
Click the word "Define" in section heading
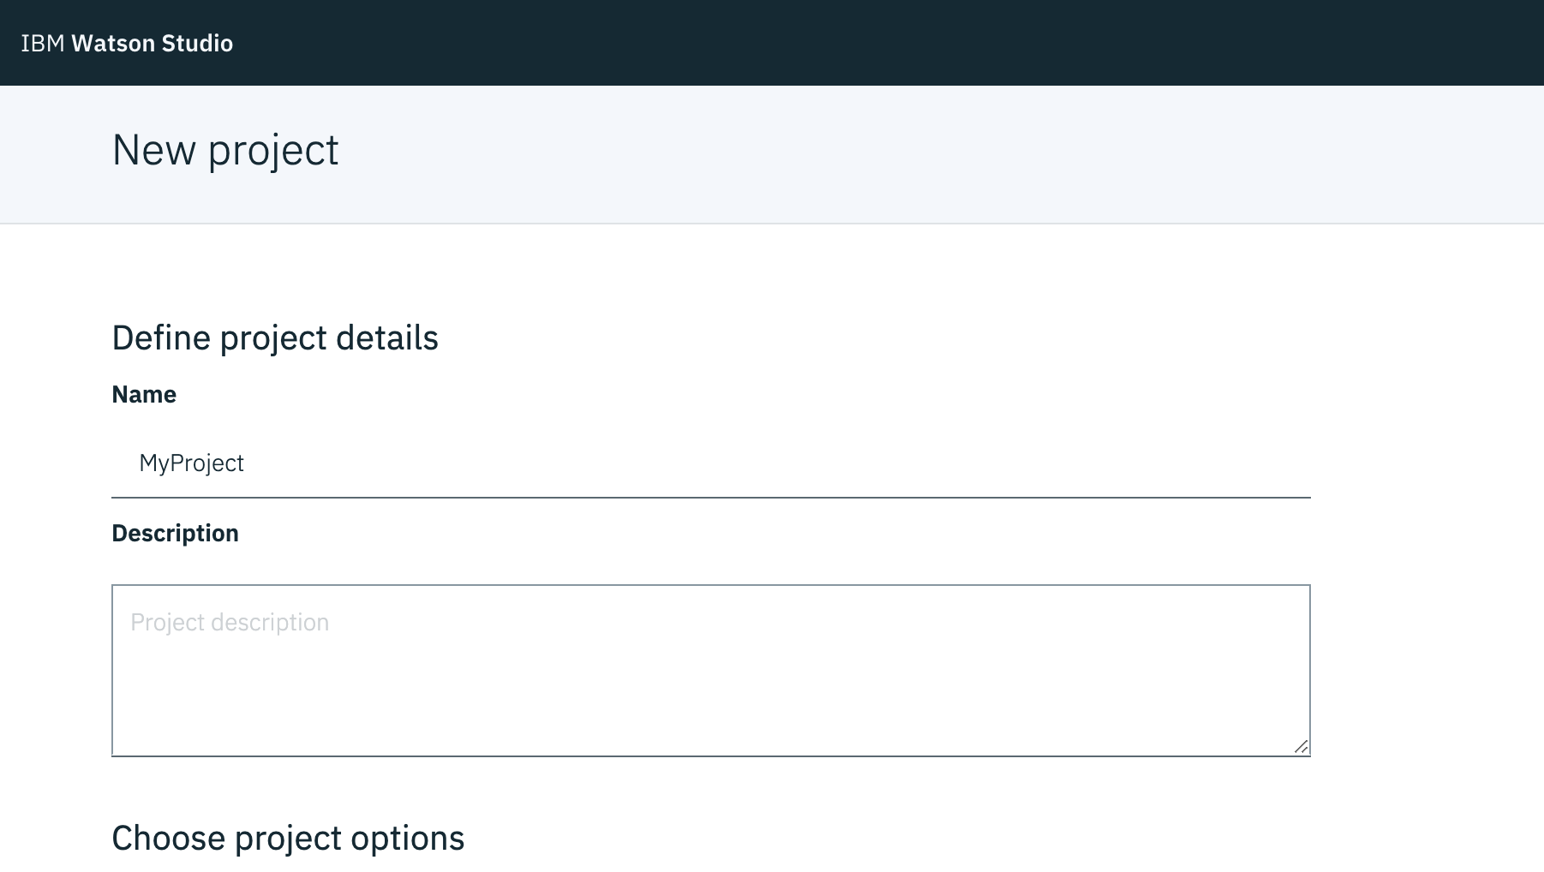(162, 338)
